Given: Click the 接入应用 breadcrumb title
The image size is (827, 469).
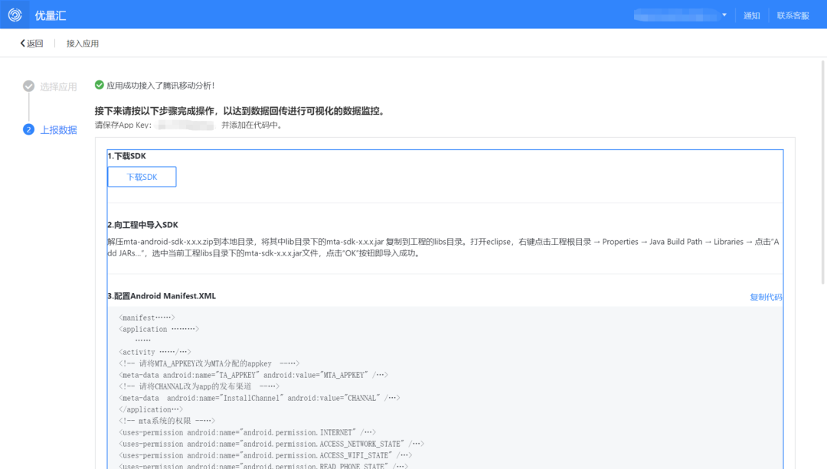Looking at the screenshot, I should click(82, 43).
